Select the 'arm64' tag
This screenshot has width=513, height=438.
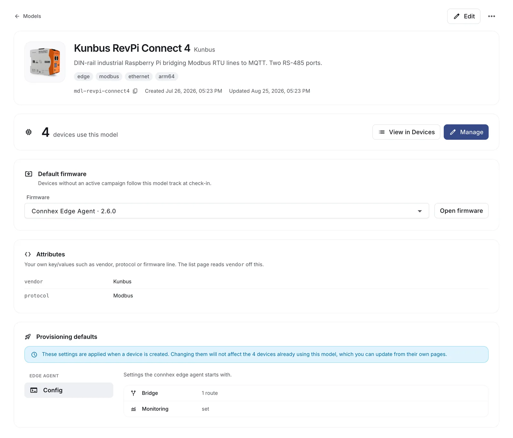point(166,77)
